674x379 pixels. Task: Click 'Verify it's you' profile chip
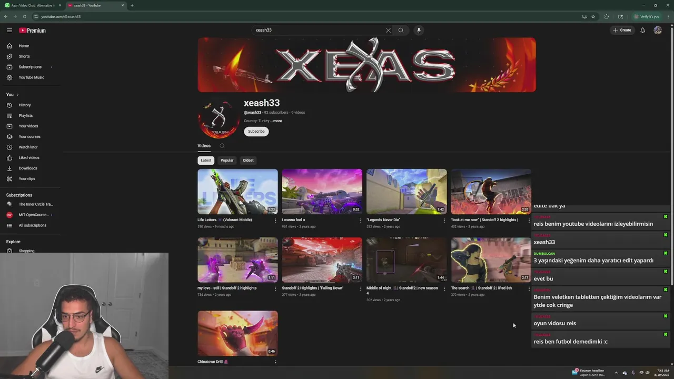[647, 16]
